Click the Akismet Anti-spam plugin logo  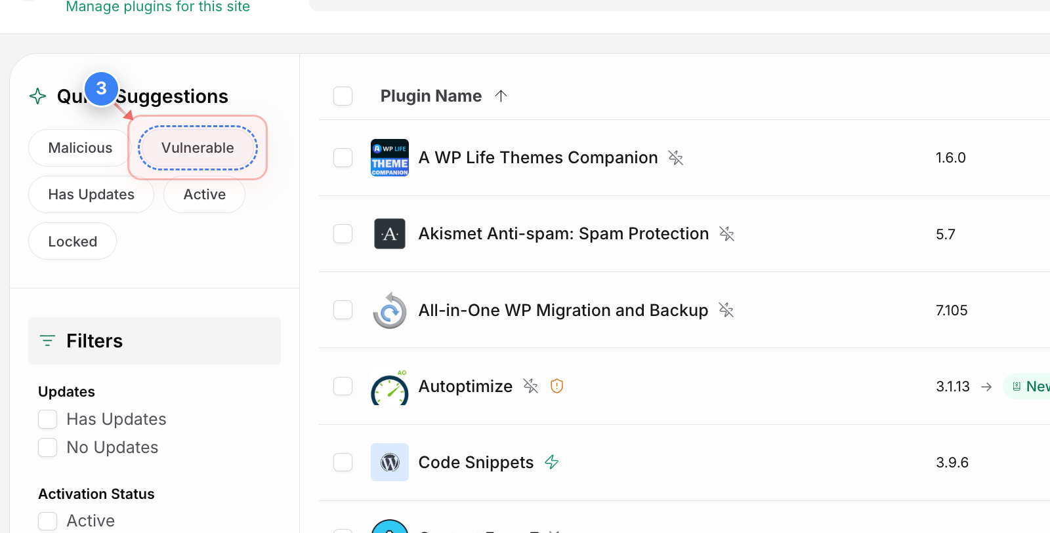pos(390,234)
